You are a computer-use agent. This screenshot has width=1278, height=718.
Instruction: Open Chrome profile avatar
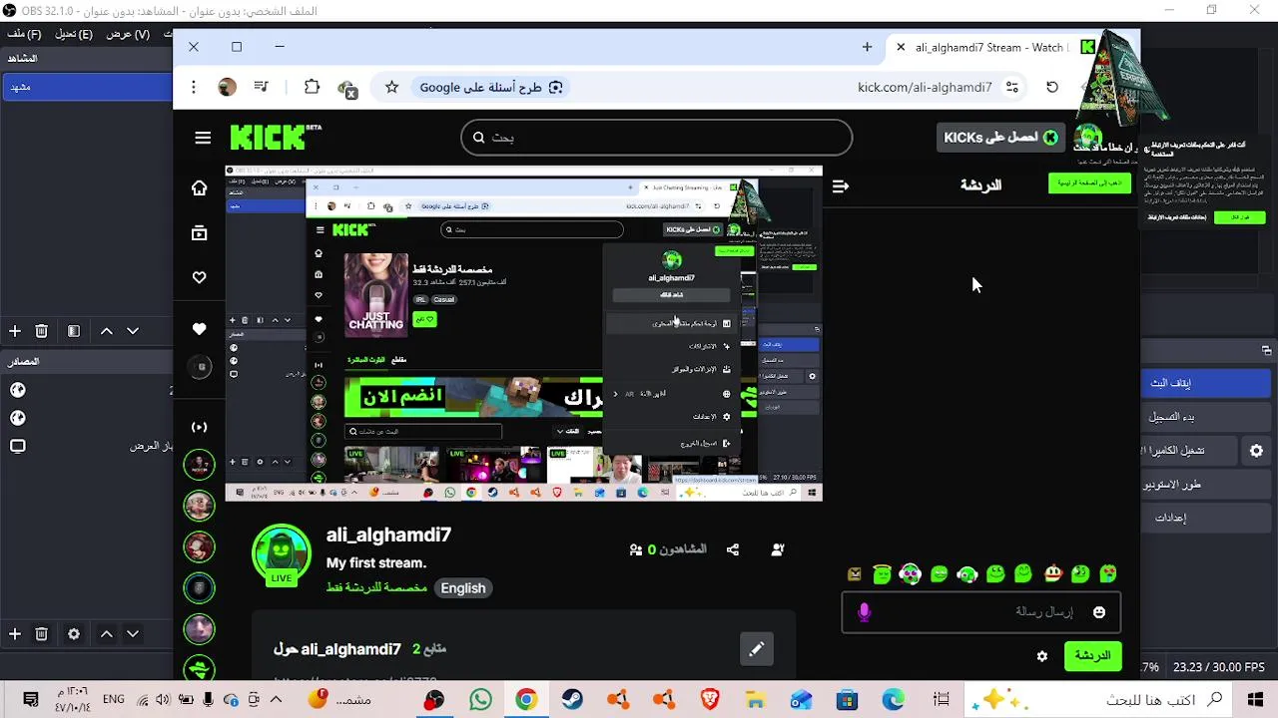pyautogui.click(x=228, y=88)
